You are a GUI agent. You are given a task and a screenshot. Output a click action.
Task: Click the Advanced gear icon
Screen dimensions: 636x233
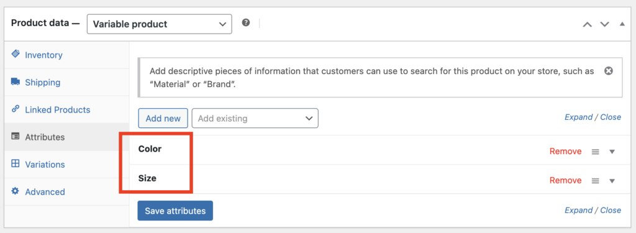click(16, 191)
